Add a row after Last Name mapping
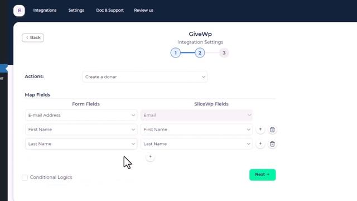The width and height of the screenshot is (357, 201). 260,143
